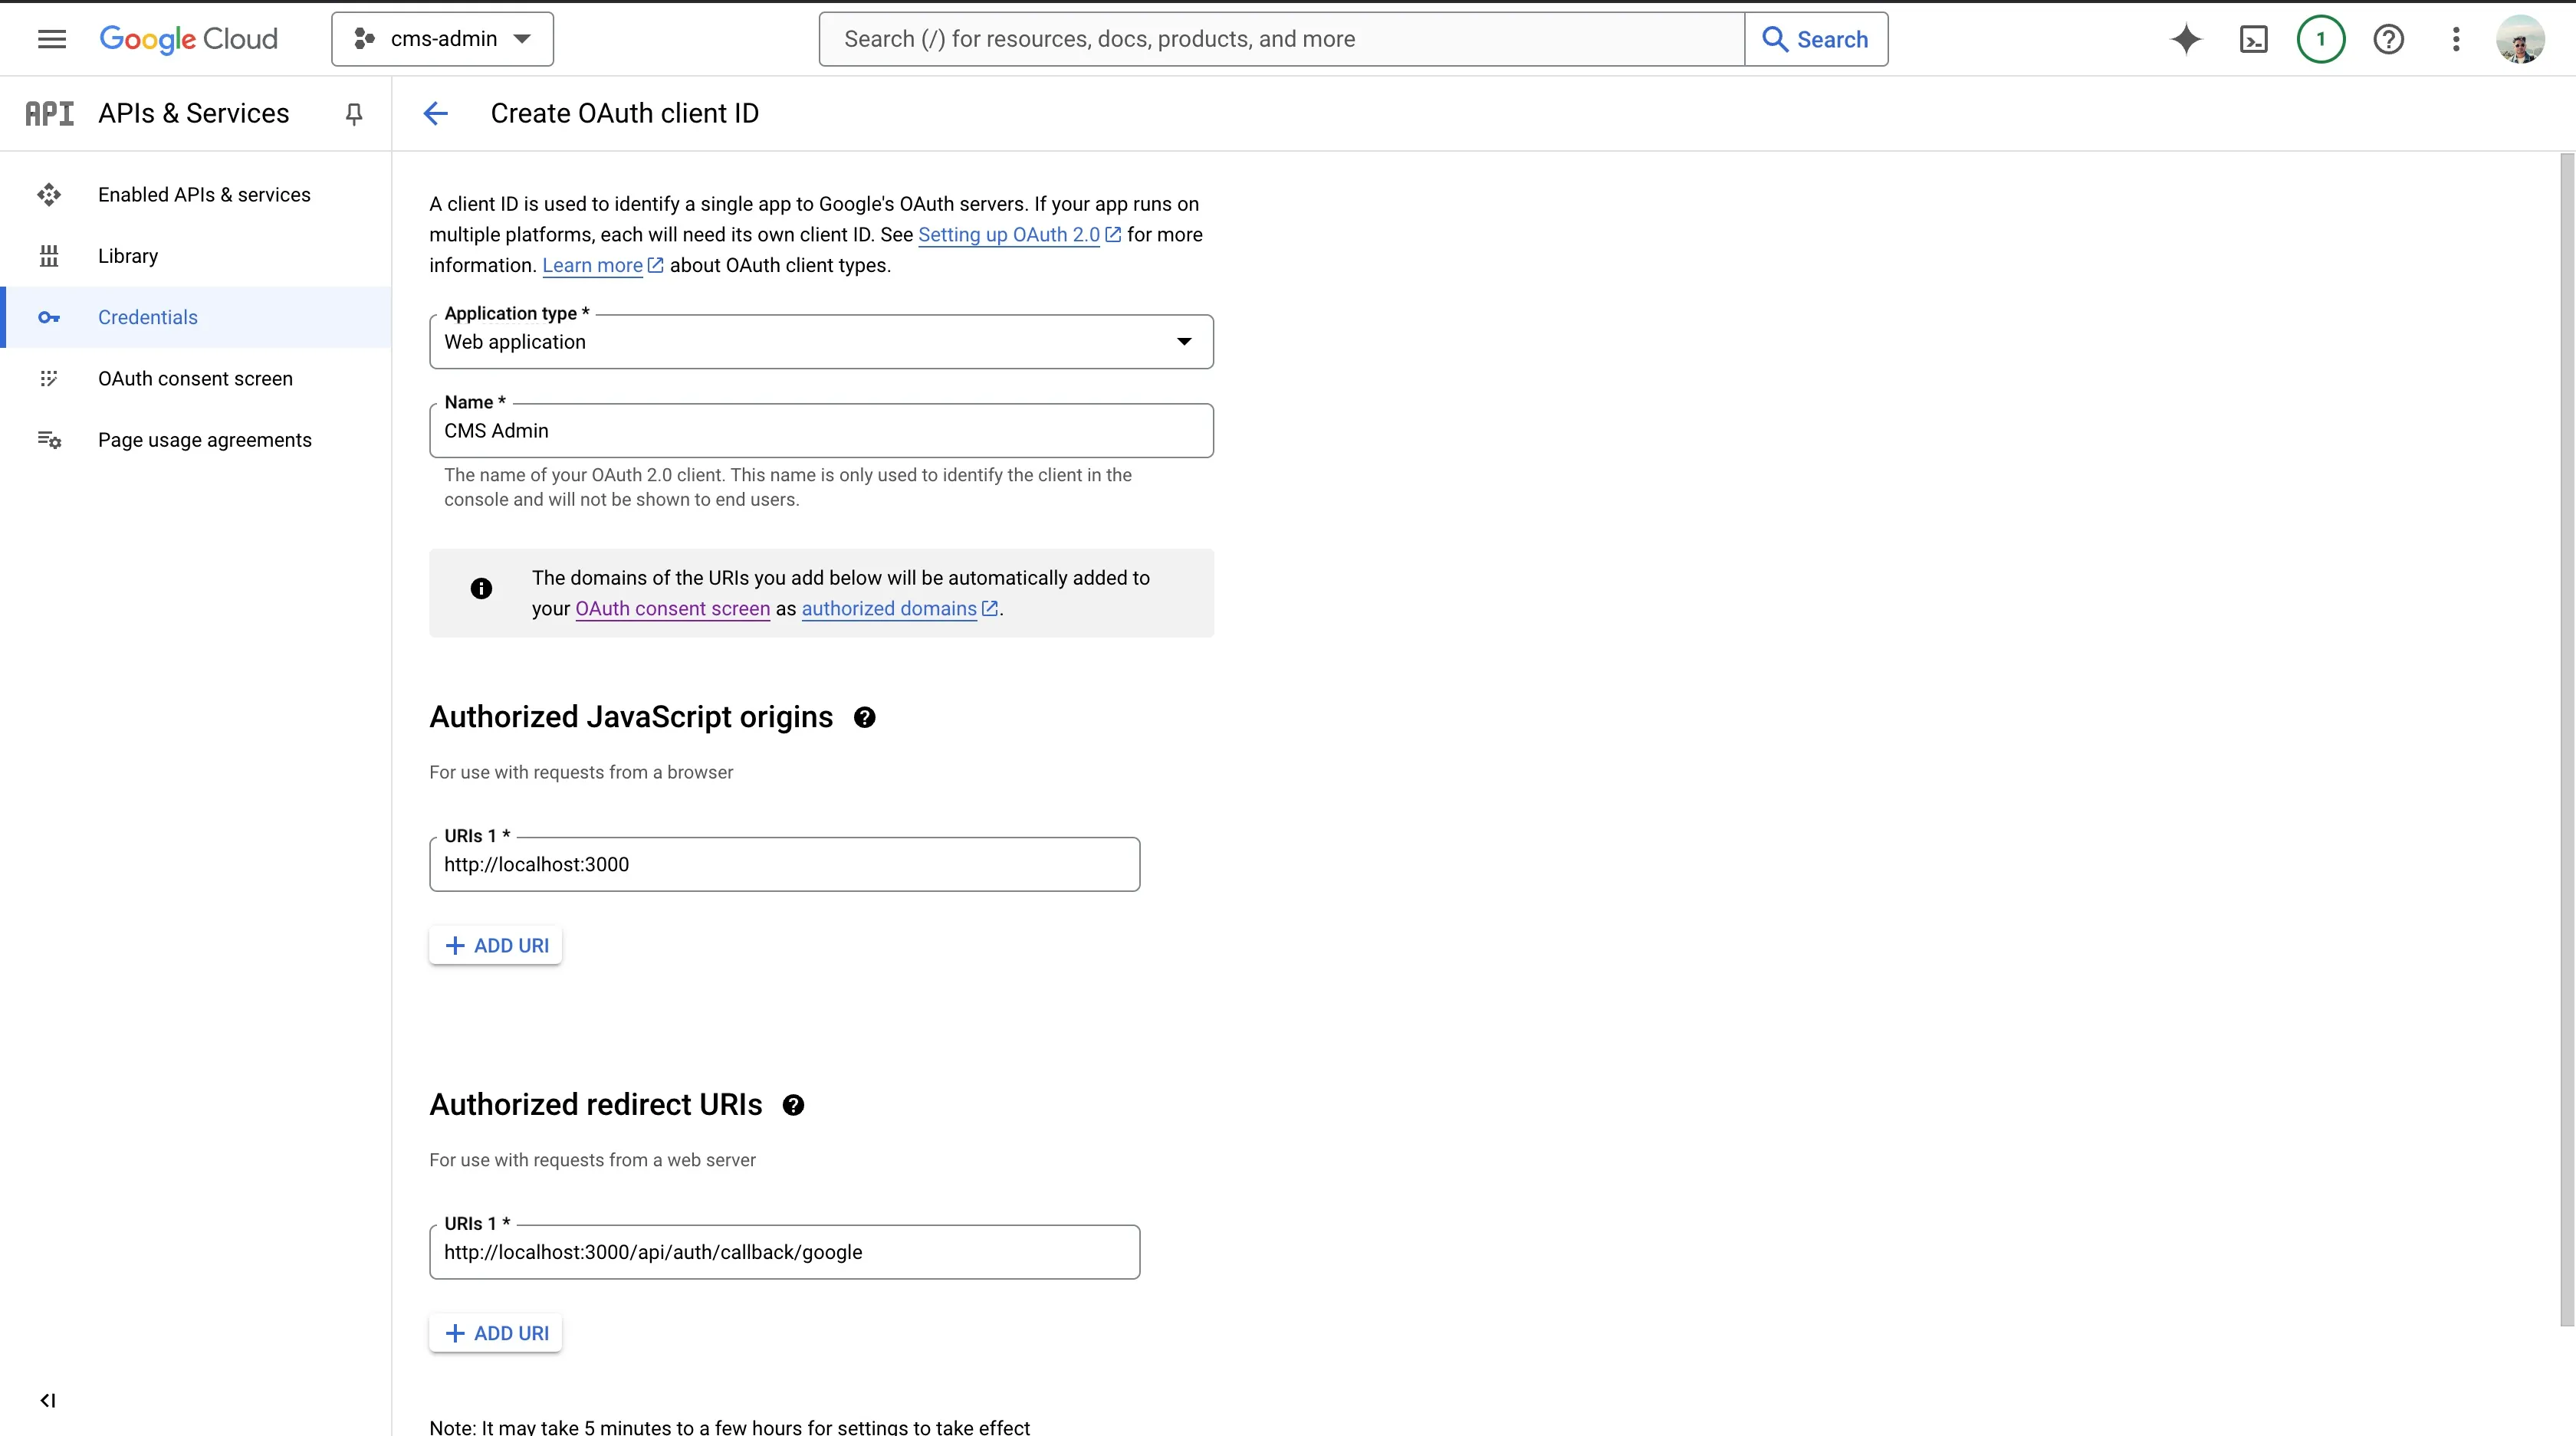Click the Credentials icon in sidebar
Image resolution: width=2576 pixels, height=1436 pixels.
click(48, 316)
